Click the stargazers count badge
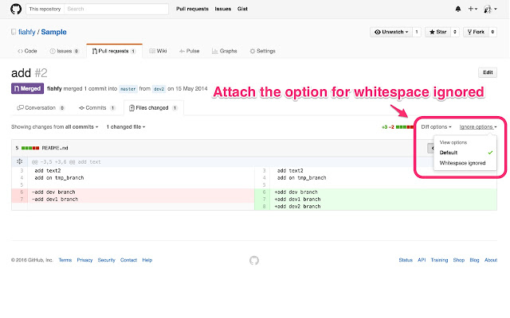 coord(455,32)
